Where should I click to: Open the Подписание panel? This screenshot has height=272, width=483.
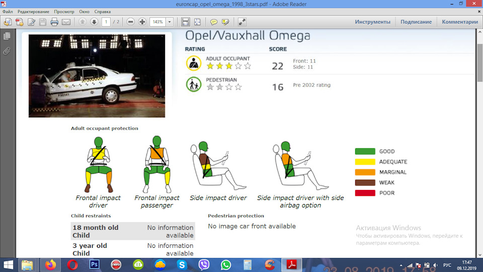click(416, 22)
